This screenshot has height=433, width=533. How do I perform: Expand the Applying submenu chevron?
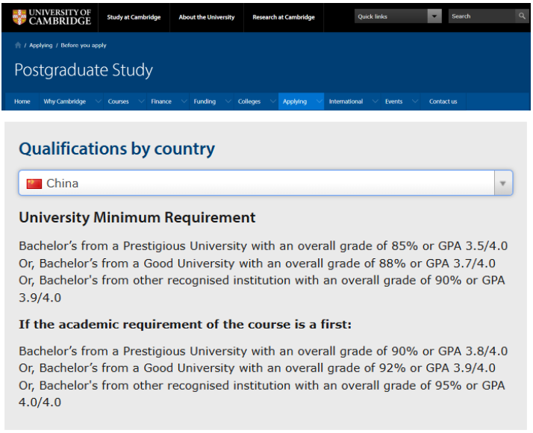[x=320, y=102]
